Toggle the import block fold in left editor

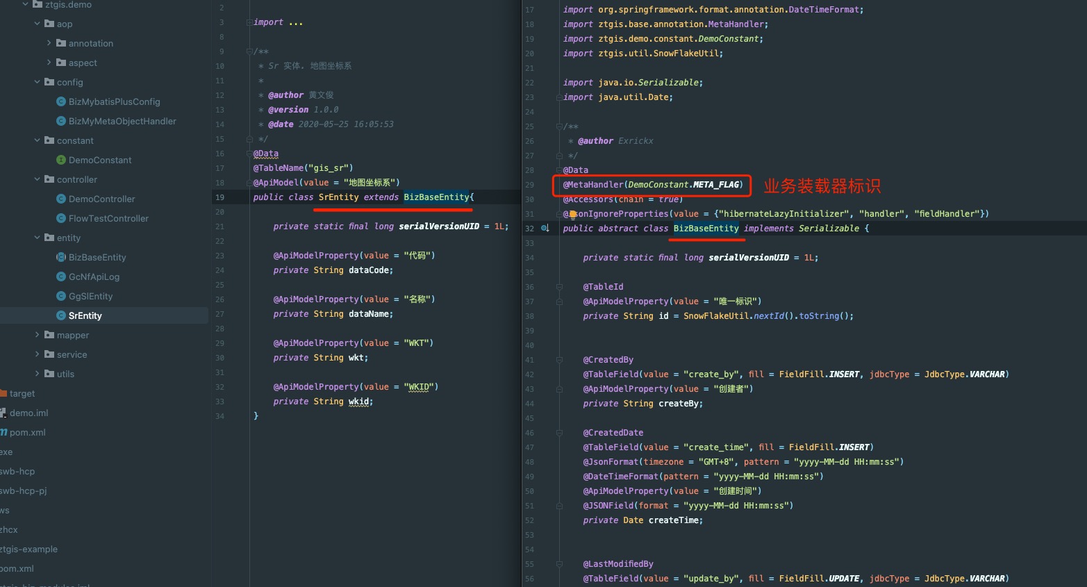click(x=249, y=23)
